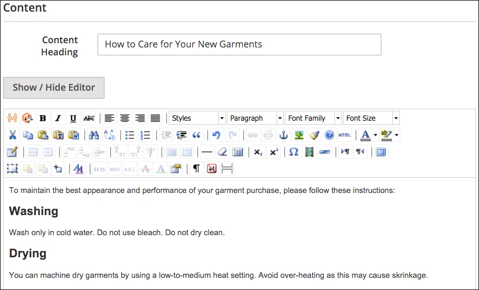Undo the last edit
Image resolution: width=479 pixels, height=290 pixels.
[217, 135]
